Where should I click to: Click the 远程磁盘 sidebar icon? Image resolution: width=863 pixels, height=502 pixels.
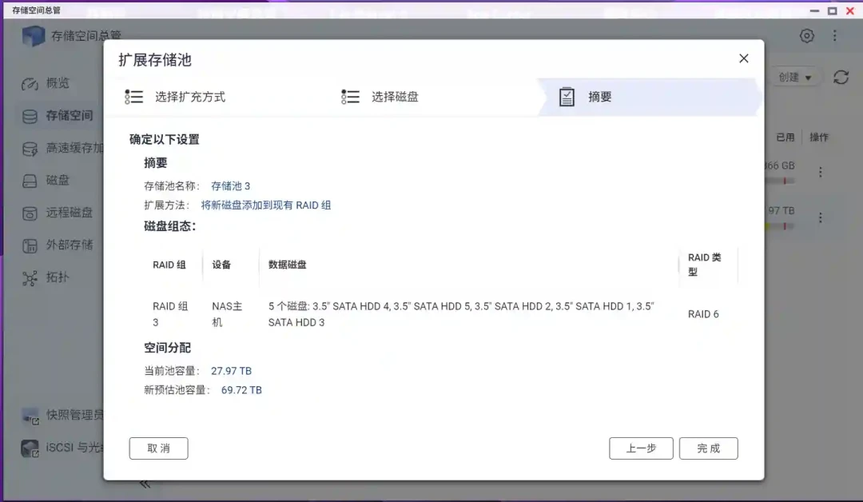tap(30, 213)
